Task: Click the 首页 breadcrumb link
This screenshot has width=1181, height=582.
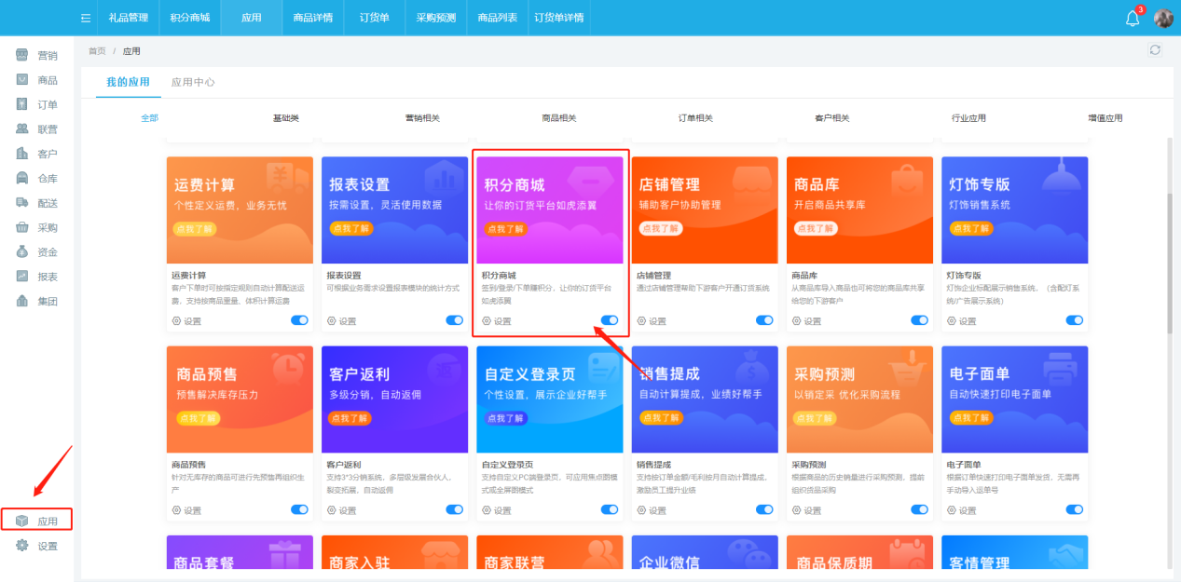Action: 95,50
